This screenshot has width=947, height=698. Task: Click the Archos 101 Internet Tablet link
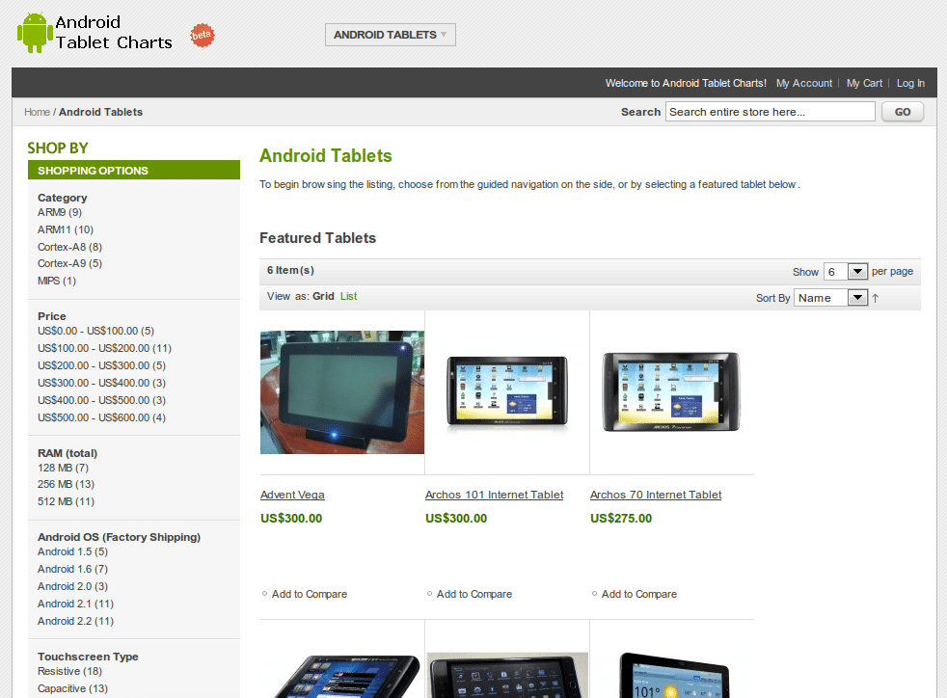coord(494,496)
